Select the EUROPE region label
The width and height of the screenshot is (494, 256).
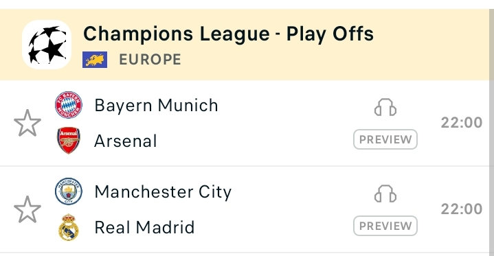point(150,60)
